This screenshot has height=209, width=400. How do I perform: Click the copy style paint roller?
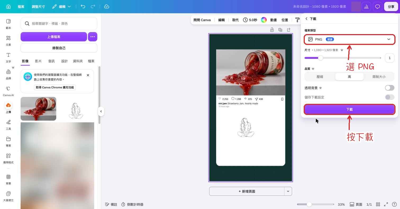(x=297, y=20)
